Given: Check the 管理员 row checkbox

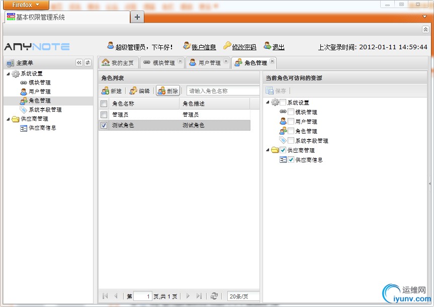Looking at the screenshot, I should tap(104, 115).
